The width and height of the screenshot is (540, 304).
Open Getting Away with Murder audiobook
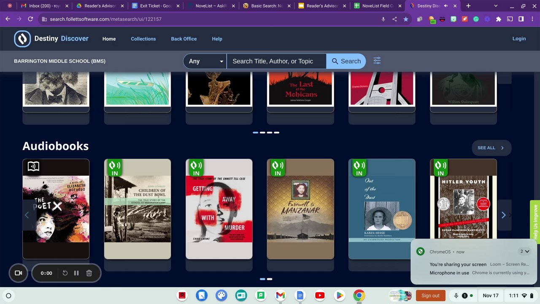(219, 209)
